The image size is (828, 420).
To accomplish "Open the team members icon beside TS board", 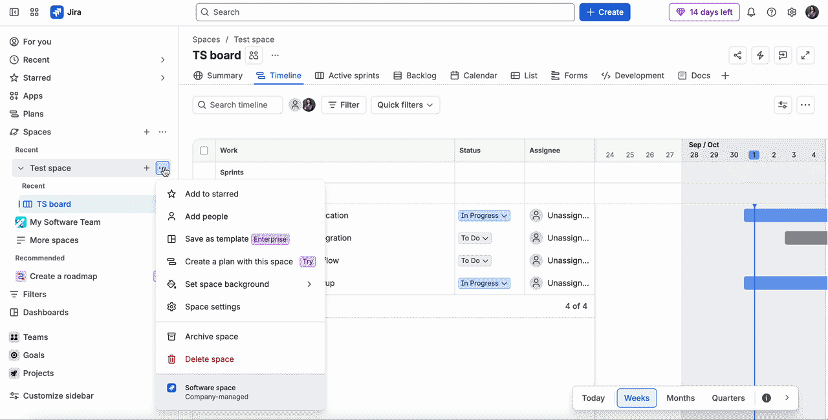I will 254,56.
